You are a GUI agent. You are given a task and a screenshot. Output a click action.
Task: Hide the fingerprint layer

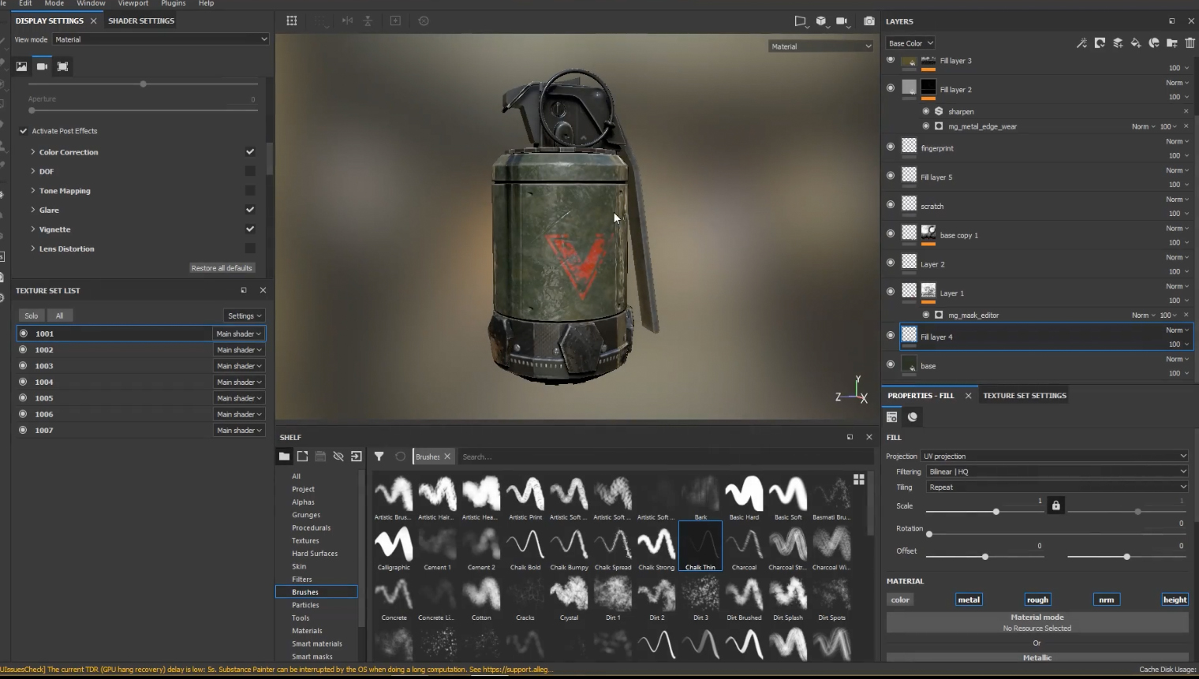point(891,147)
